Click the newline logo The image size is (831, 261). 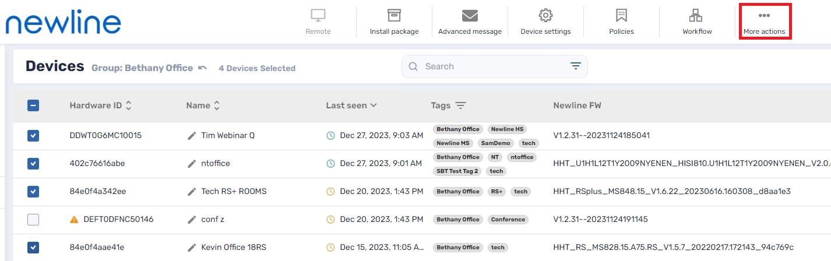[63, 23]
